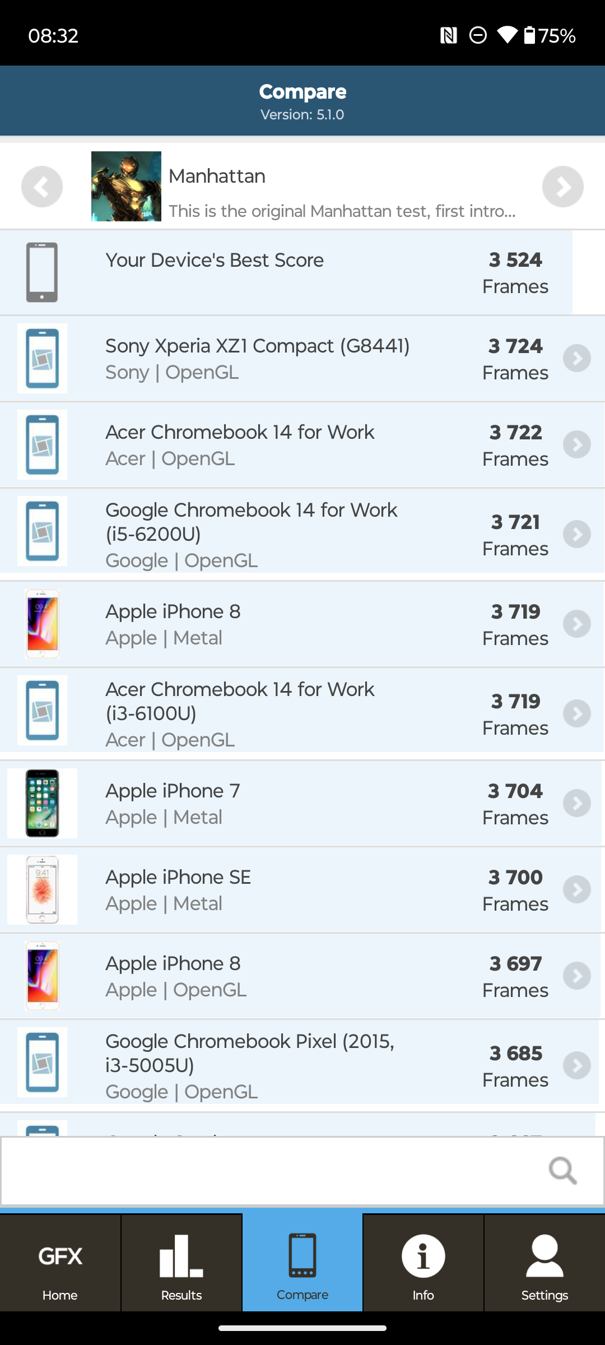Tap the Apple iPhone SE device image
This screenshot has height=1345, width=605.
[42, 890]
